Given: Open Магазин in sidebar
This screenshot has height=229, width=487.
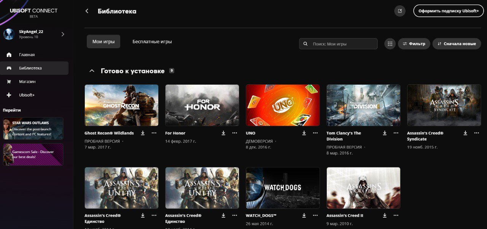Looking at the screenshot, I should tap(34, 82).
